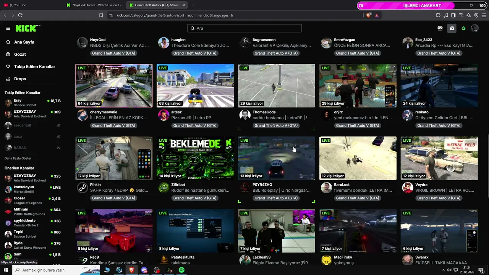Screen dimensions: 489x275
Task: Open the GTA category tag under onjrz
Action: [358, 125]
